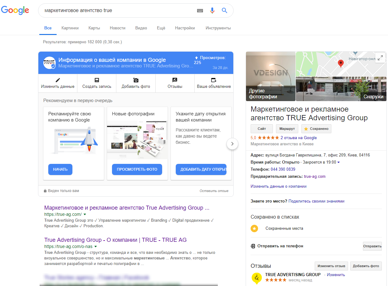The height and width of the screenshot is (286, 388).
Task: Click the map thumbnail
Action: pyautogui.click(x=341, y=64)
